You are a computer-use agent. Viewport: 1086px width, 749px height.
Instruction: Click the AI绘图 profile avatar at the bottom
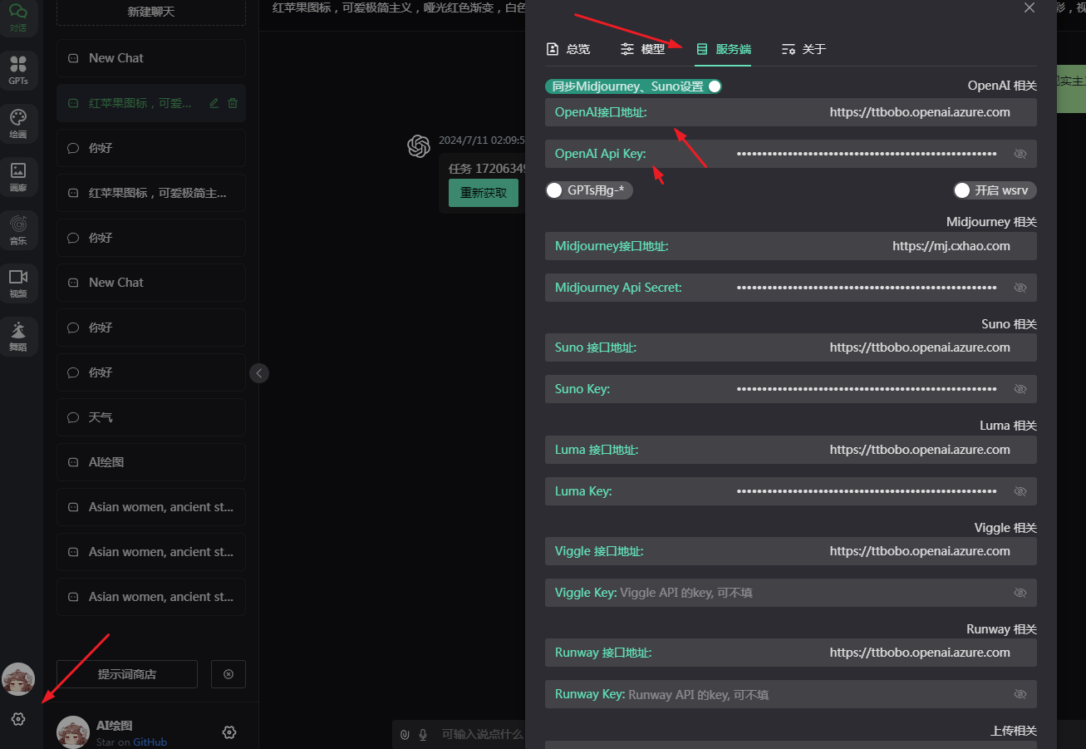(x=73, y=732)
